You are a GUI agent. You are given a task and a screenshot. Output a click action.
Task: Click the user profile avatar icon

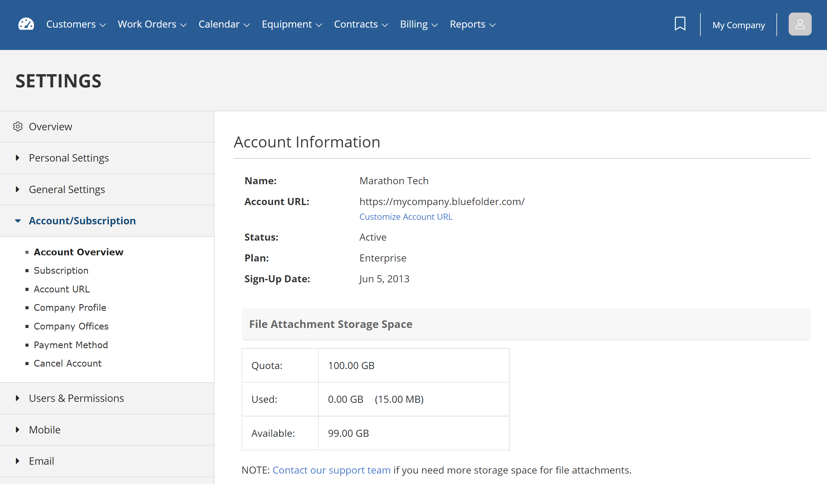coord(799,24)
